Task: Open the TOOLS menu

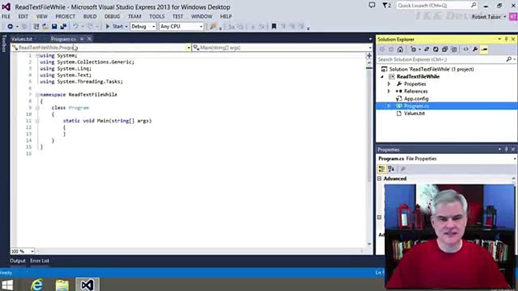Action: [157, 17]
